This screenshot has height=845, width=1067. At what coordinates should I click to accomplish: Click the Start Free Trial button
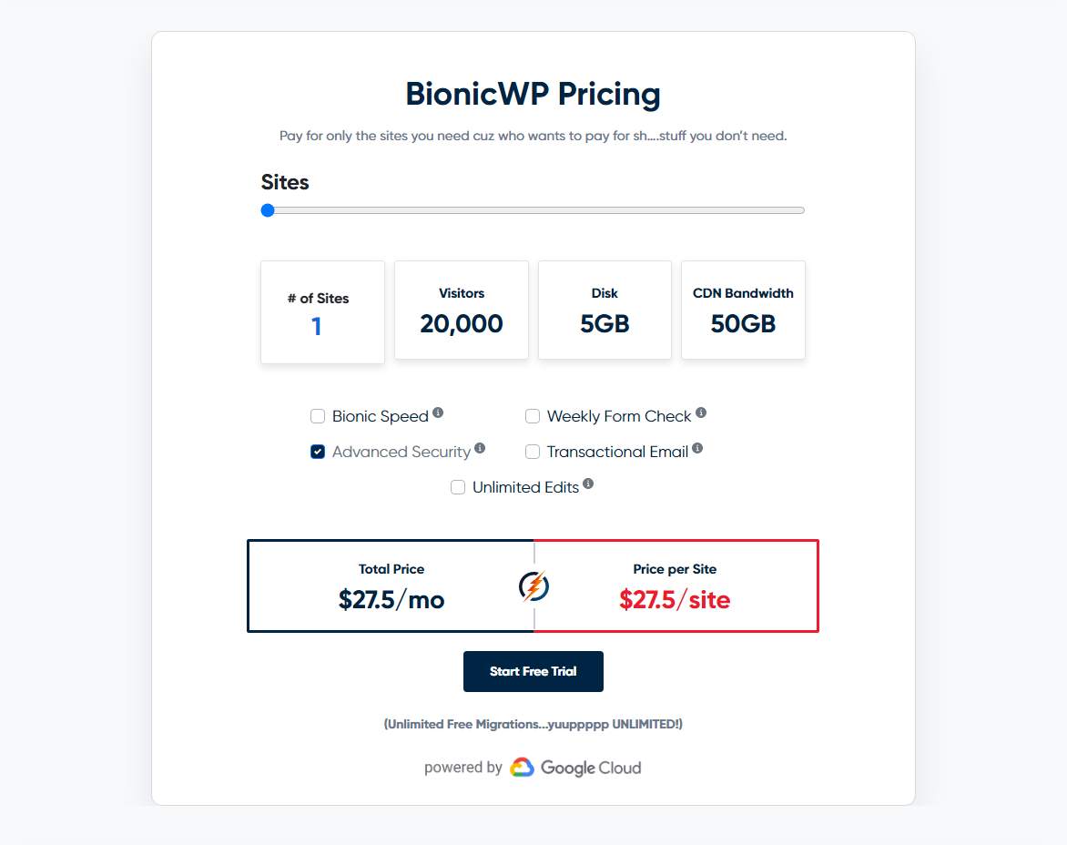coord(533,671)
